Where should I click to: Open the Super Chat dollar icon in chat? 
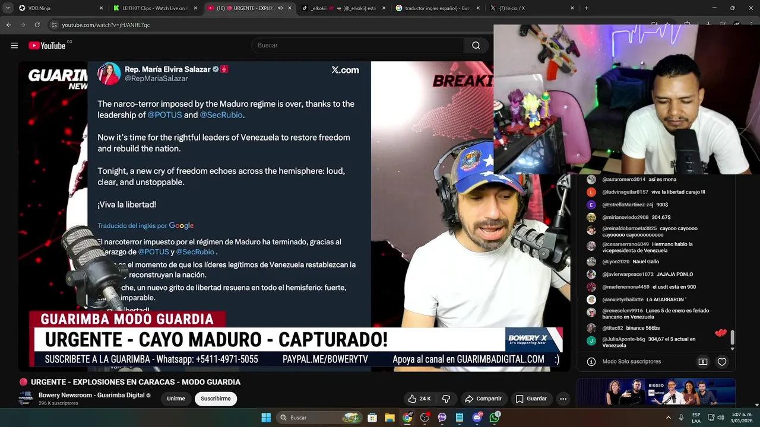click(703, 362)
